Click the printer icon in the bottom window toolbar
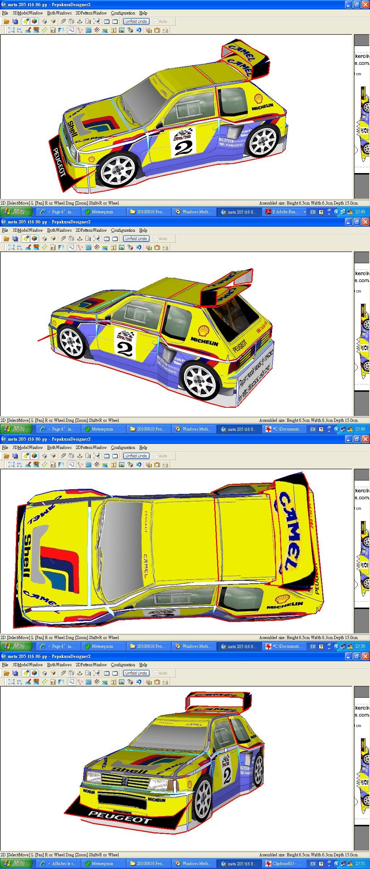370x869 pixels. (x=165, y=682)
